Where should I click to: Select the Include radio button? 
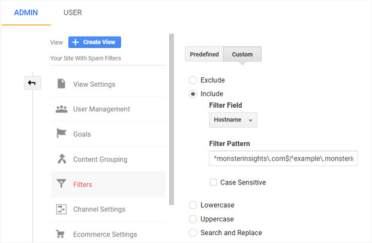pyautogui.click(x=193, y=94)
